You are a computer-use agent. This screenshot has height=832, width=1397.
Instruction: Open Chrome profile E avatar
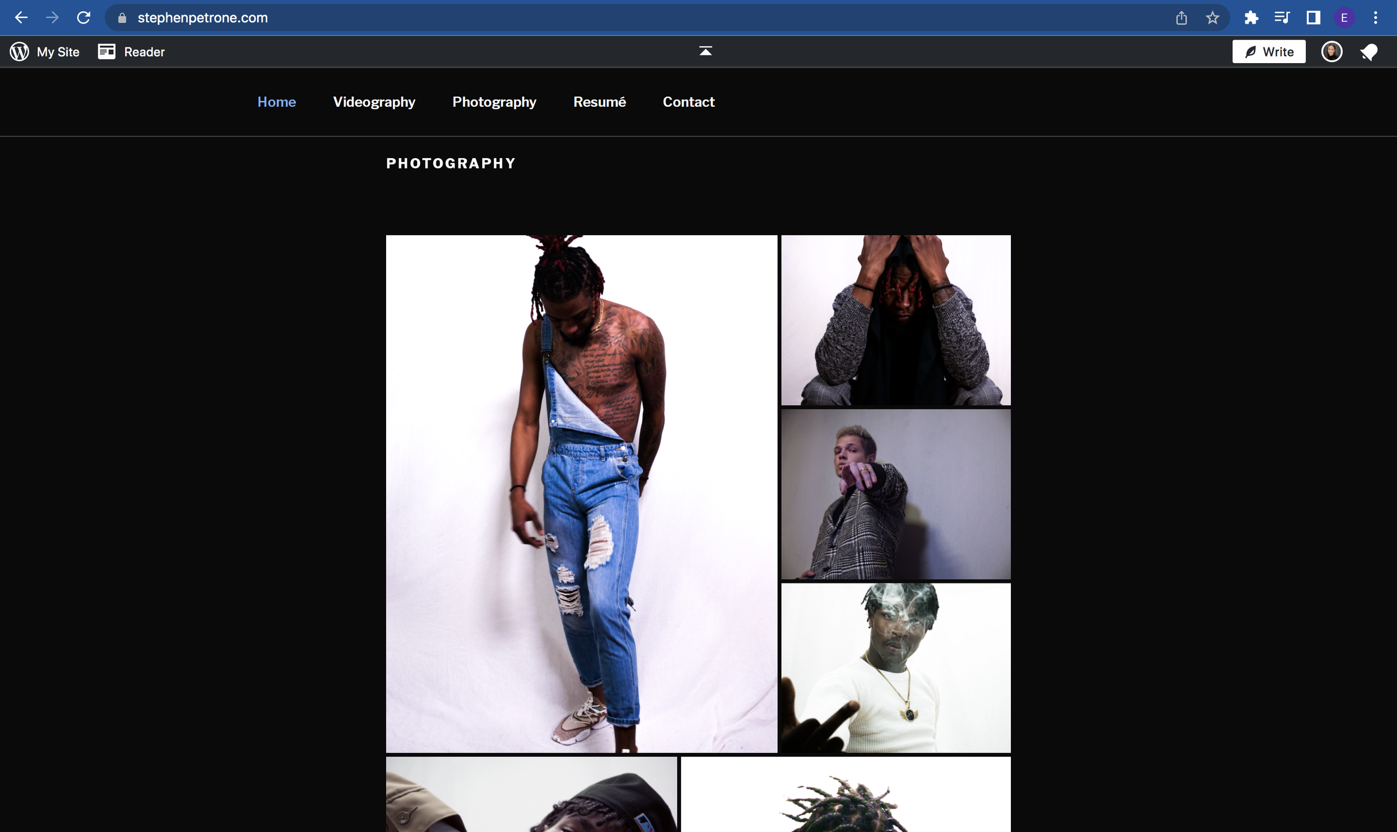1344,18
